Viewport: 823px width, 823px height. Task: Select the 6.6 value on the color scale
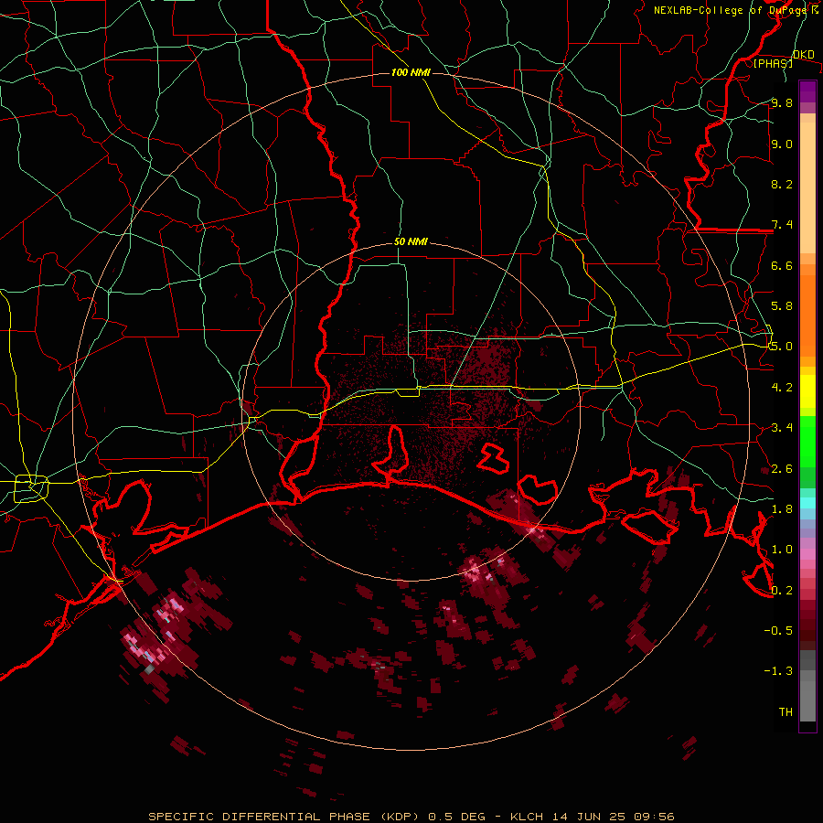tap(782, 265)
